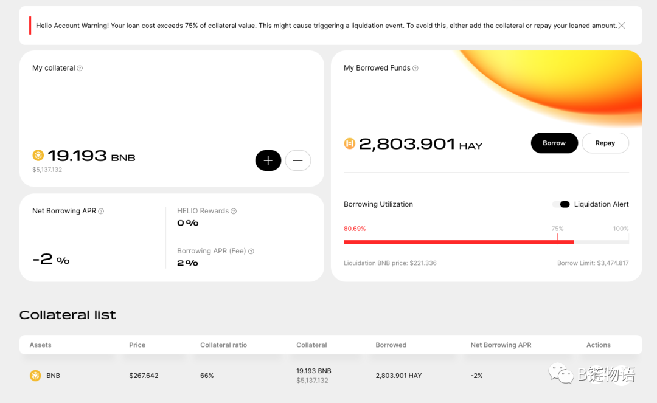
Task: Click the $267.642 price cell
Action: pos(144,376)
